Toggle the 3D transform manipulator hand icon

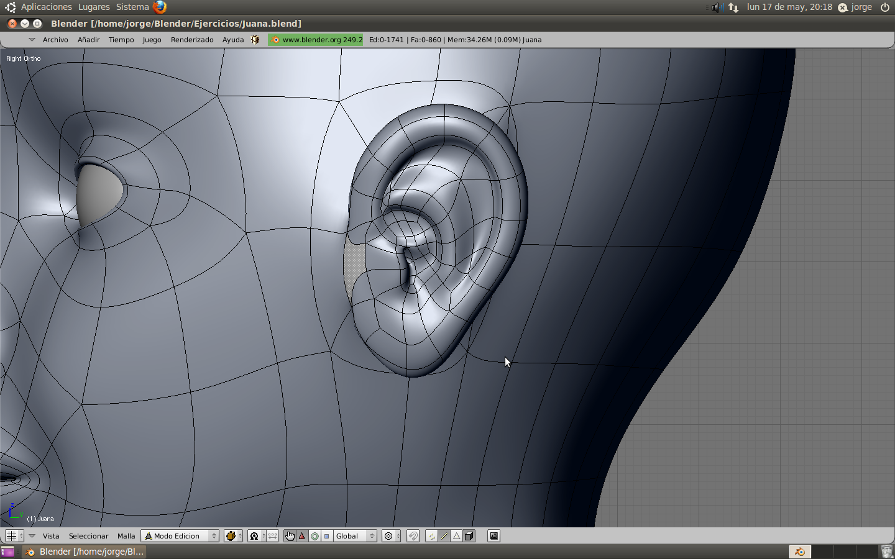pos(290,536)
